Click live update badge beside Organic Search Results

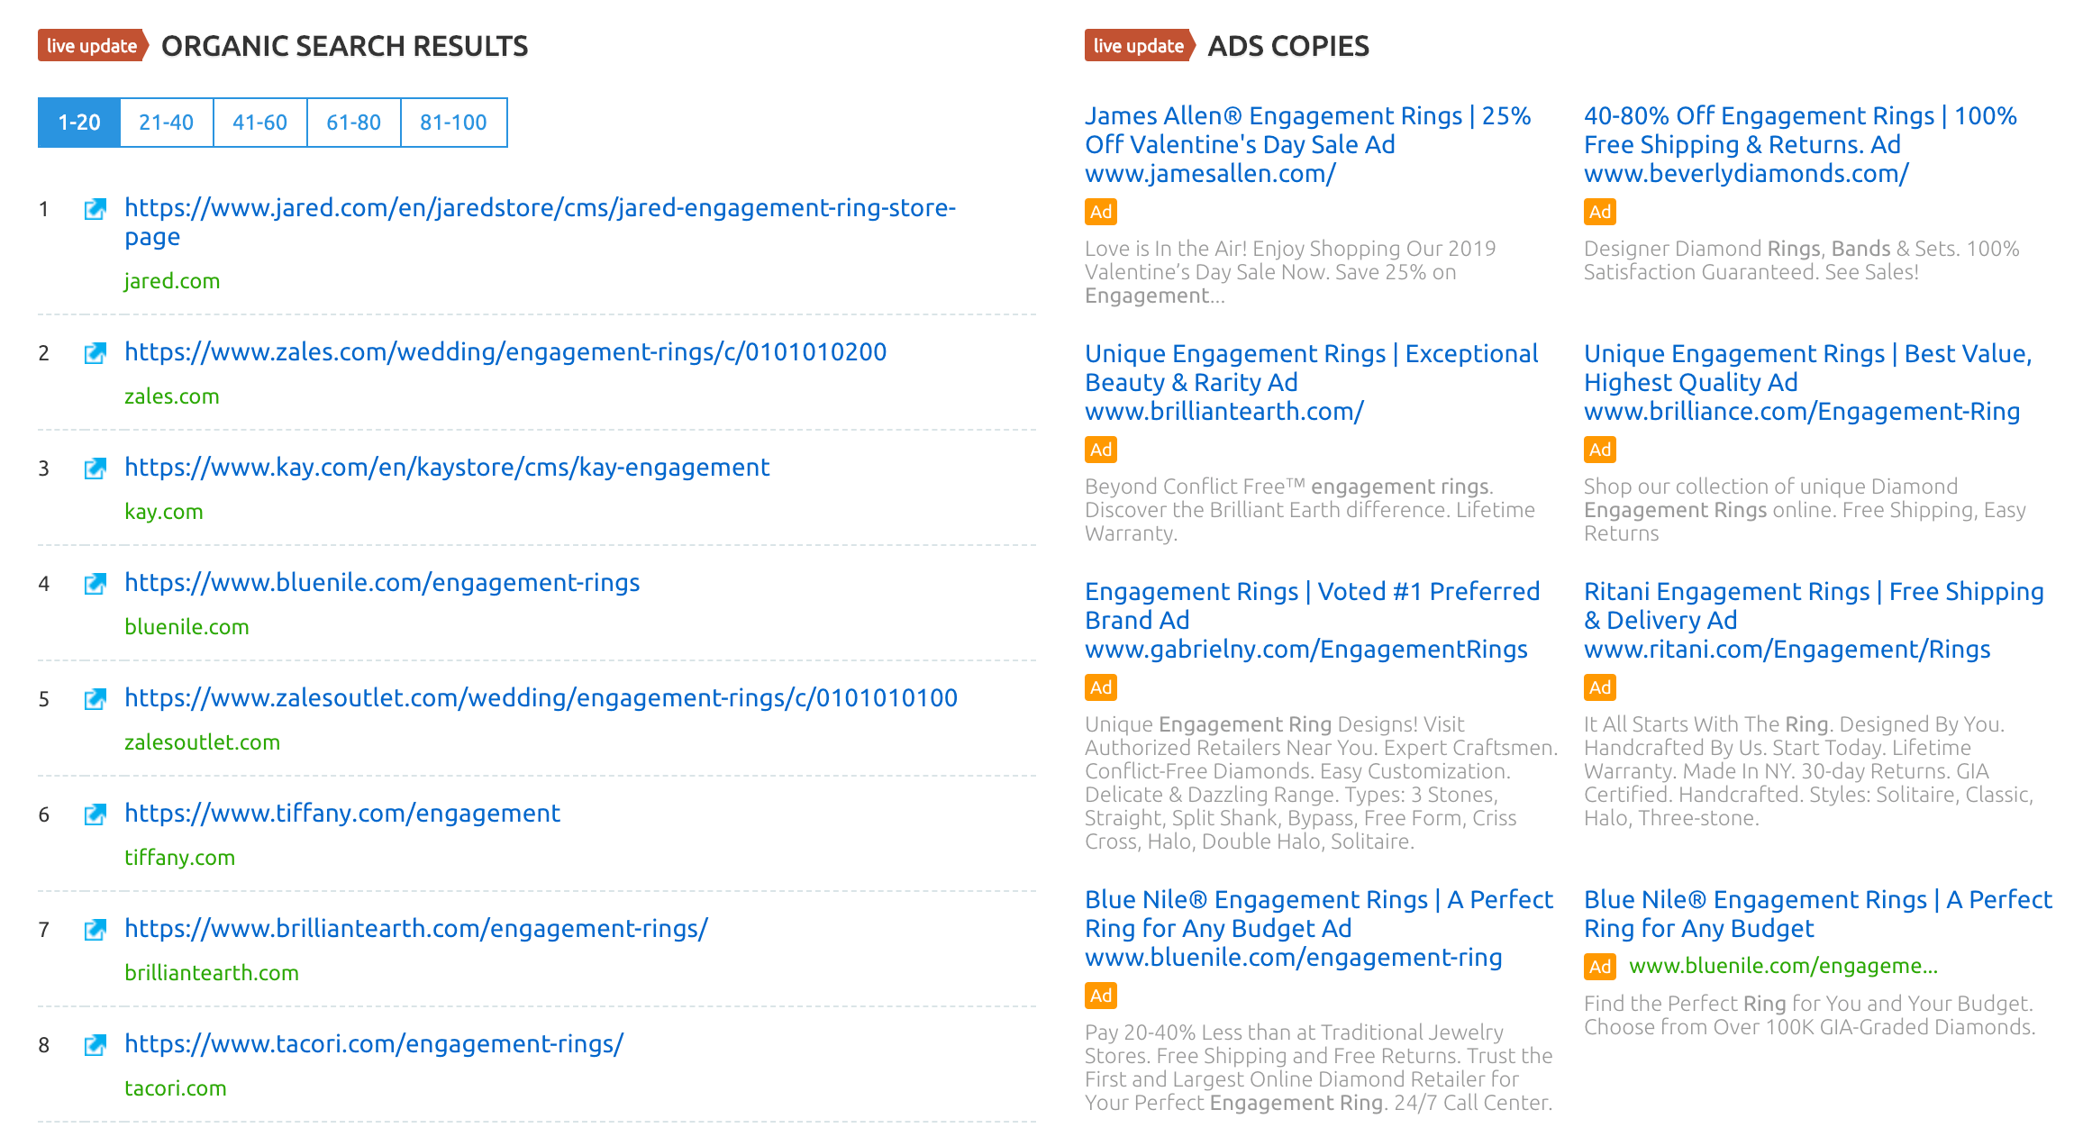[x=92, y=46]
